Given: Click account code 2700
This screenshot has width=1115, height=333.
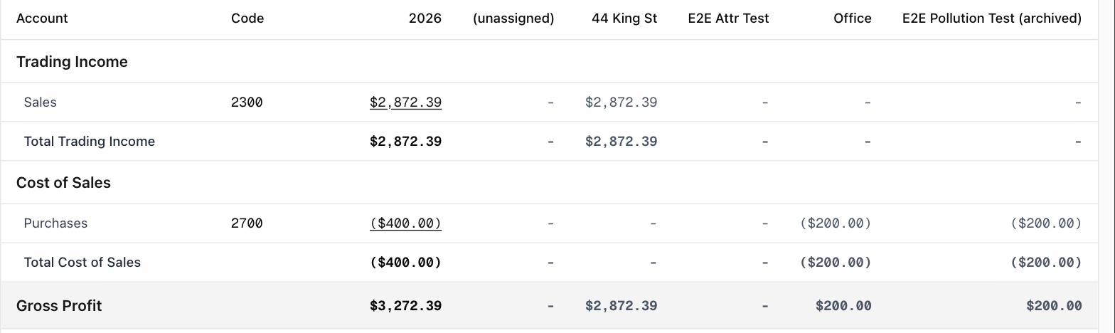Looking at the screenshot, I should coord(247,223).
